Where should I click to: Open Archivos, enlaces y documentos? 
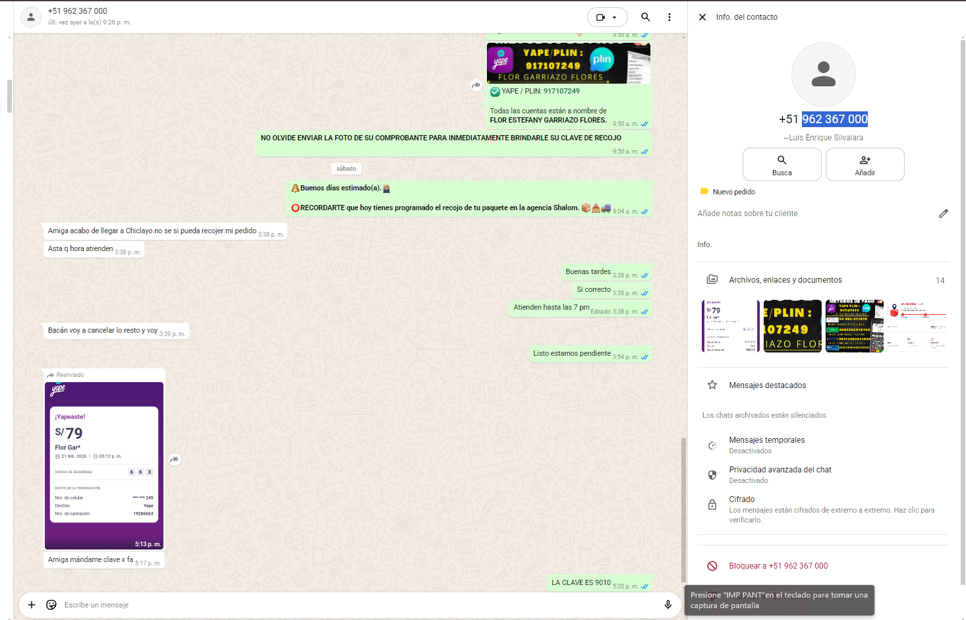coord(785,280)
